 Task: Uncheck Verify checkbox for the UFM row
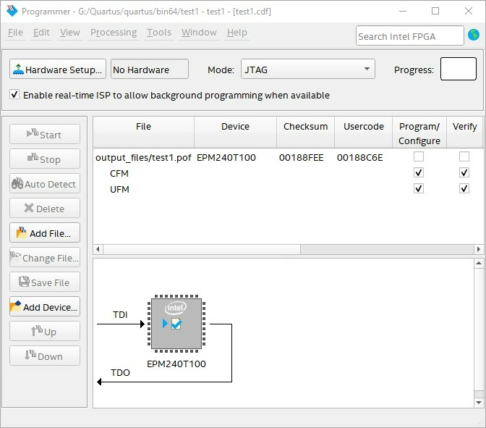tap(464, 189)
